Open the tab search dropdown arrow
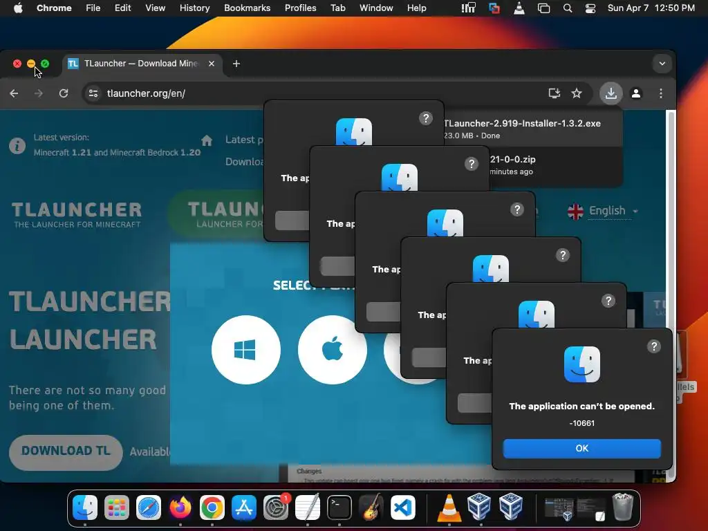The image size is (708, 531). pos(662,64)
